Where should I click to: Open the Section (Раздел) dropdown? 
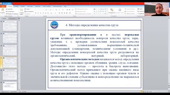click(x=27, y=14)
